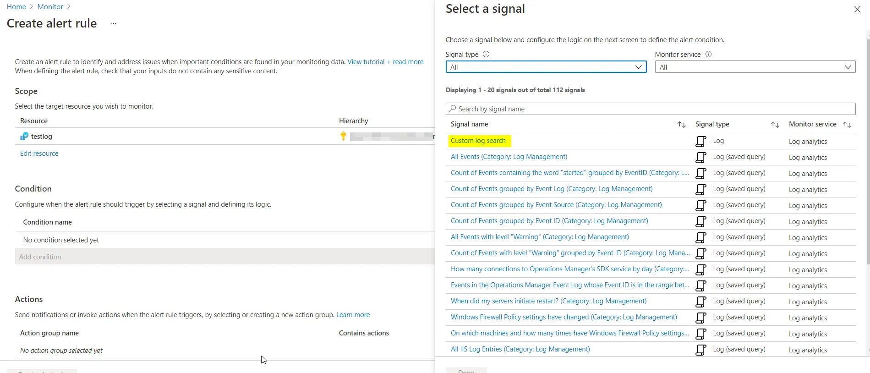870x373 pixels.
Task: Click the Edit resource link
Action: (x=39, y=154)
